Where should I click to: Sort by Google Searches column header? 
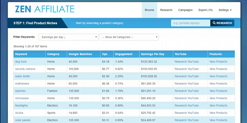click(80, 54)
